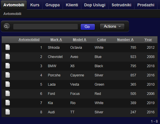Screen dimensions: 160x124
Task: Sort by the Avtomobiliid column header
Action: pos(29,40)
